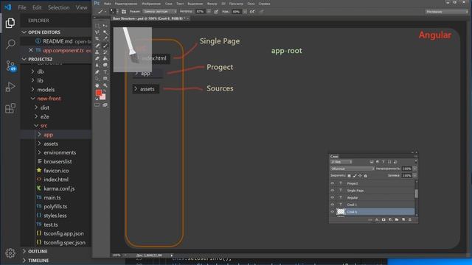Select the Zoom magnifier tool in toolbox

pyautogui.click(x=105, y=85)
